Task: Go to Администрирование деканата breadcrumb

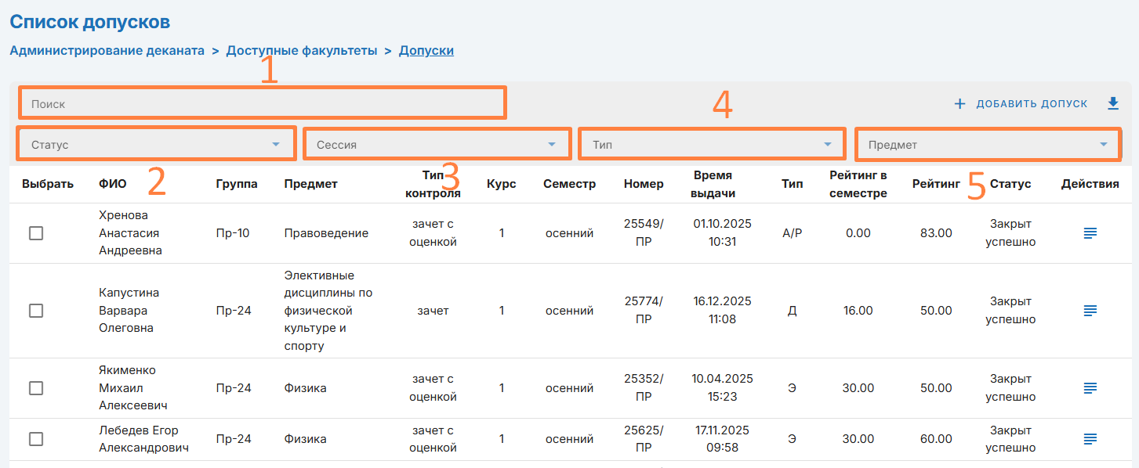Action: coord(107,51)
